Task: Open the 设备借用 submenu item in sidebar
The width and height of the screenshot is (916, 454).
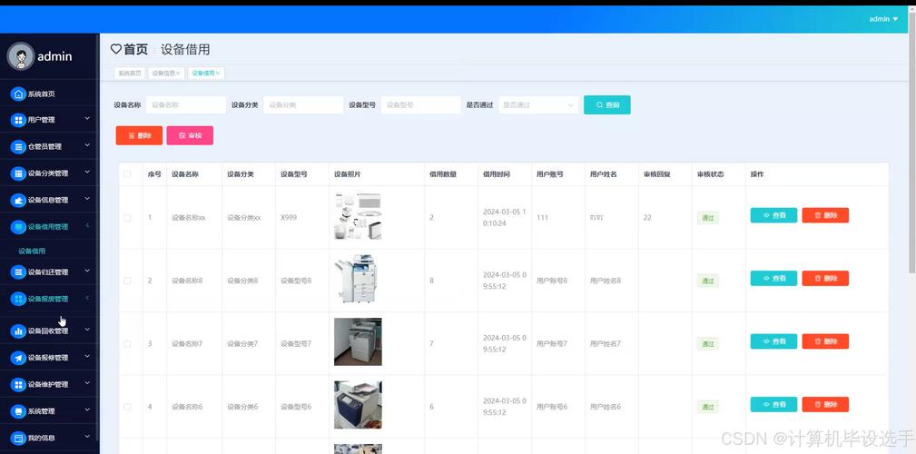Action: click(32, 252)
